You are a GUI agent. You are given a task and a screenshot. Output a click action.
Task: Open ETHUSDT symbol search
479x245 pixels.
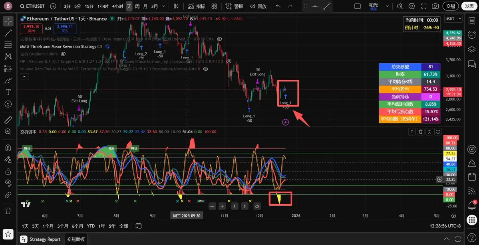click(32, 6)
